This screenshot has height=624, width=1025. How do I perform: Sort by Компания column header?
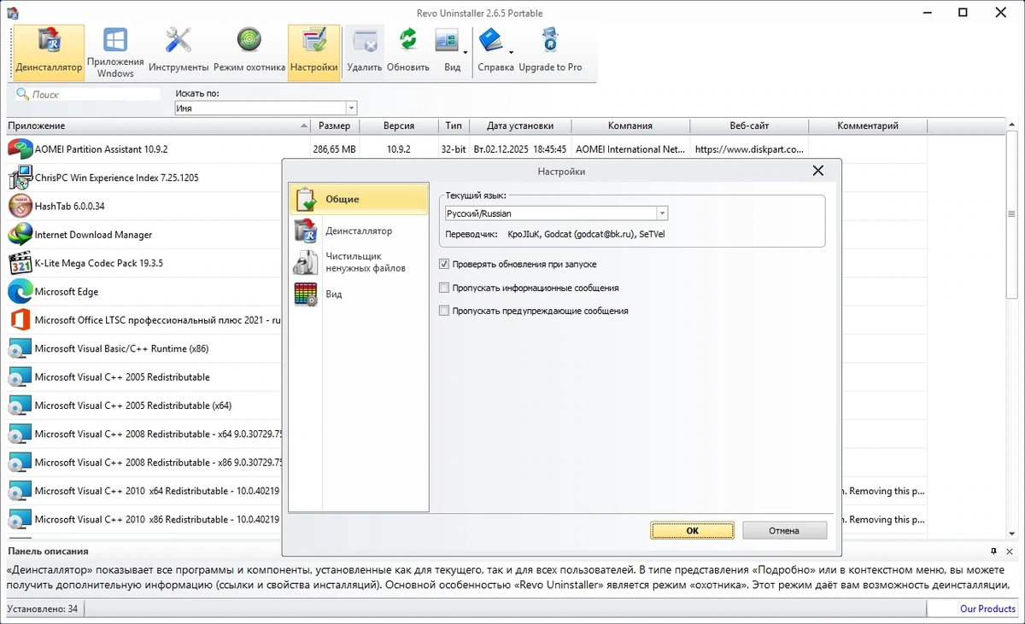pyautogui.click(x=630, y=125)
